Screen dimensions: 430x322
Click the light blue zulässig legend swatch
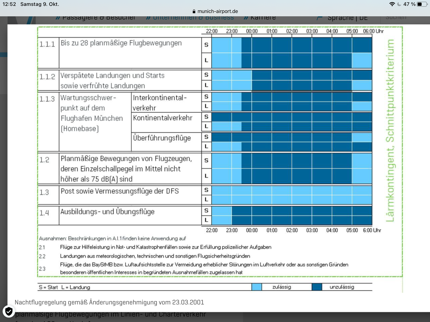coord(257,287)
